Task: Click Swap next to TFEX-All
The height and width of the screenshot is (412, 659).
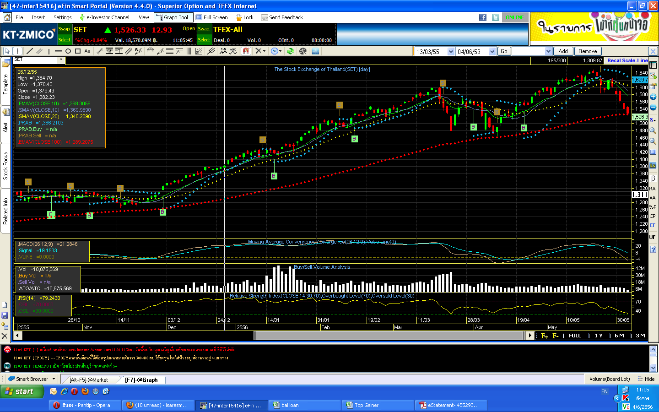Action: 204,29
